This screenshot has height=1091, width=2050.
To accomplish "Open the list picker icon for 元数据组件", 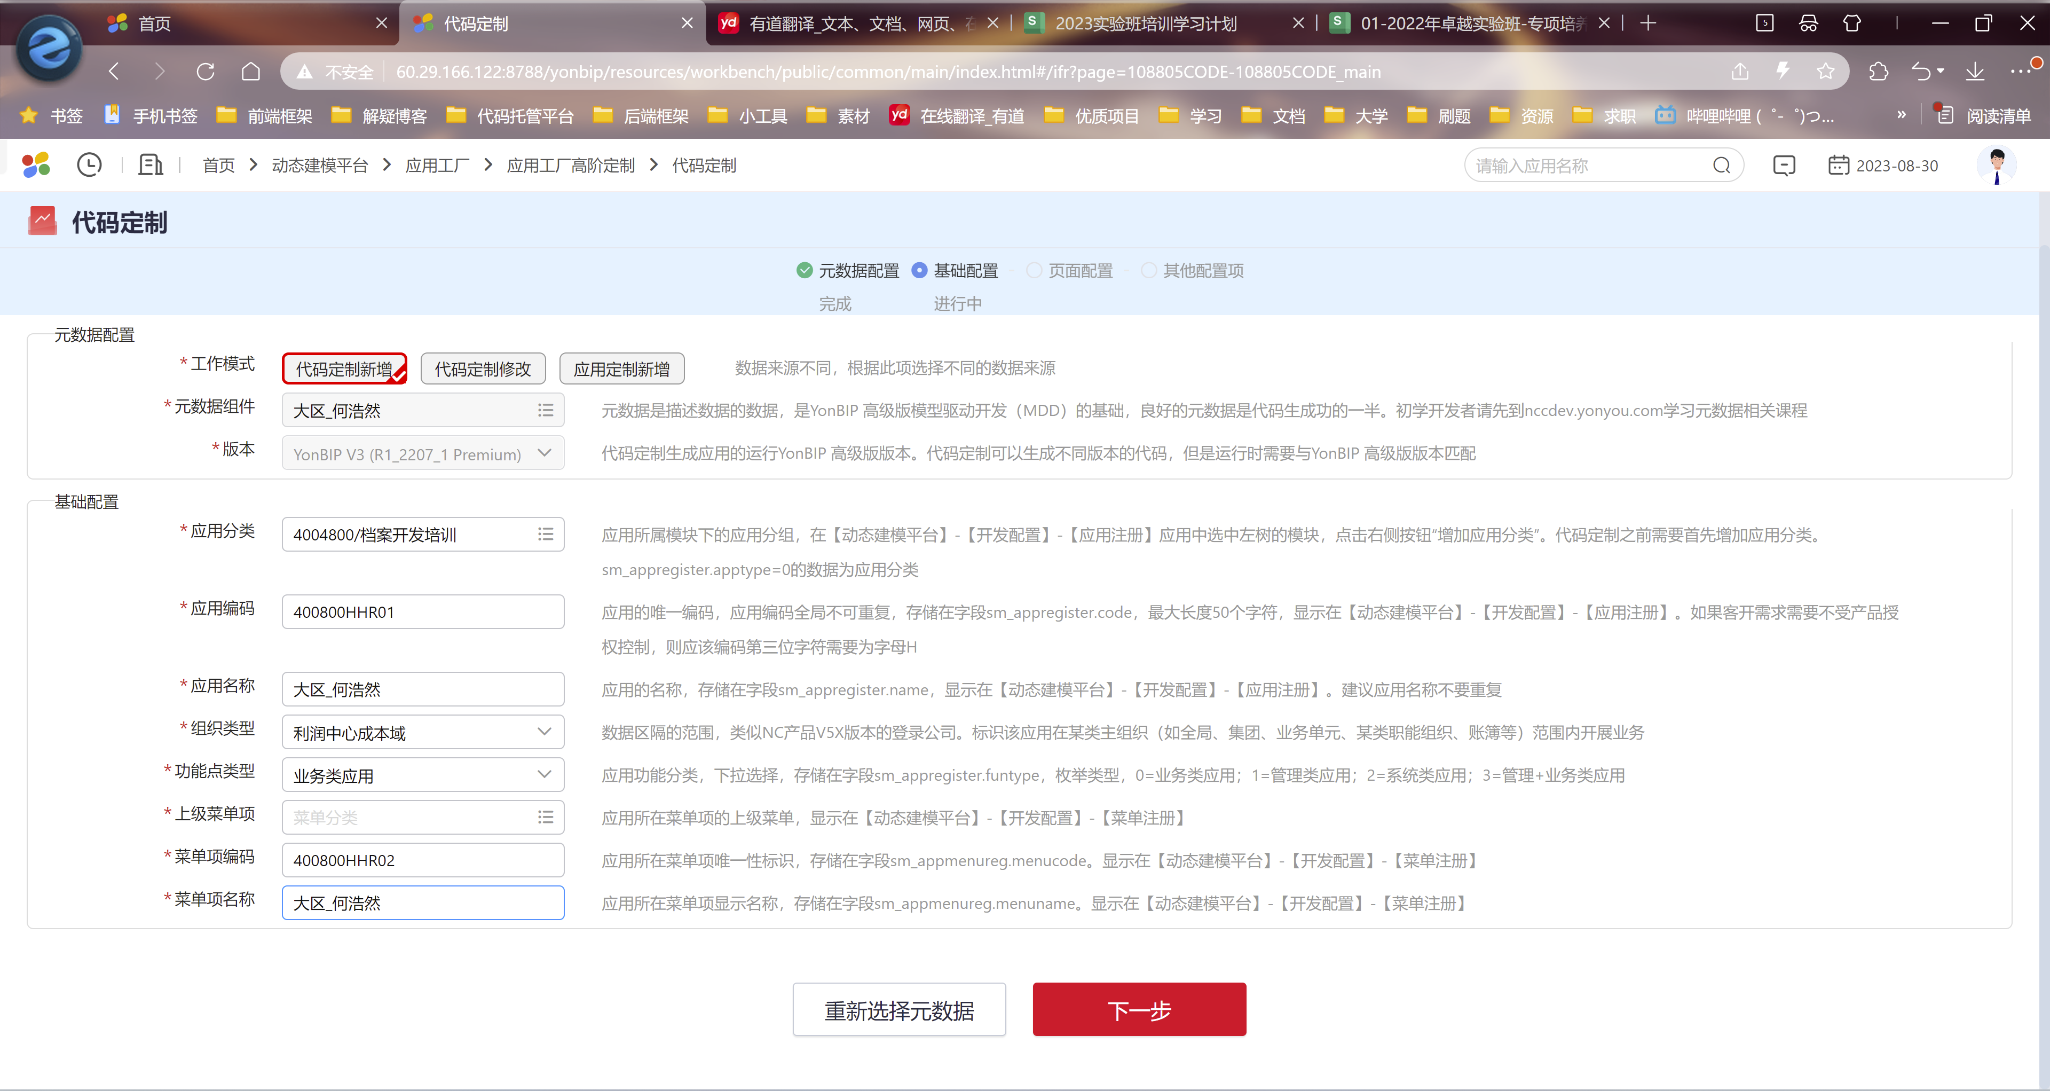I will 545,410.
